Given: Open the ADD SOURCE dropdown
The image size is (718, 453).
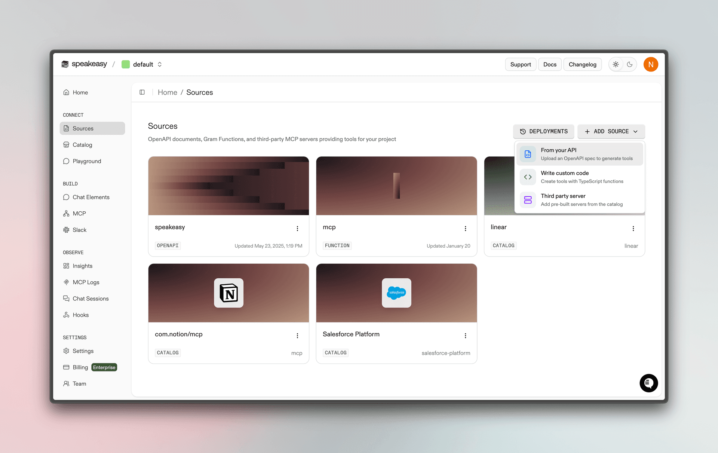Looking at the screenshot, I should point(611,131).
